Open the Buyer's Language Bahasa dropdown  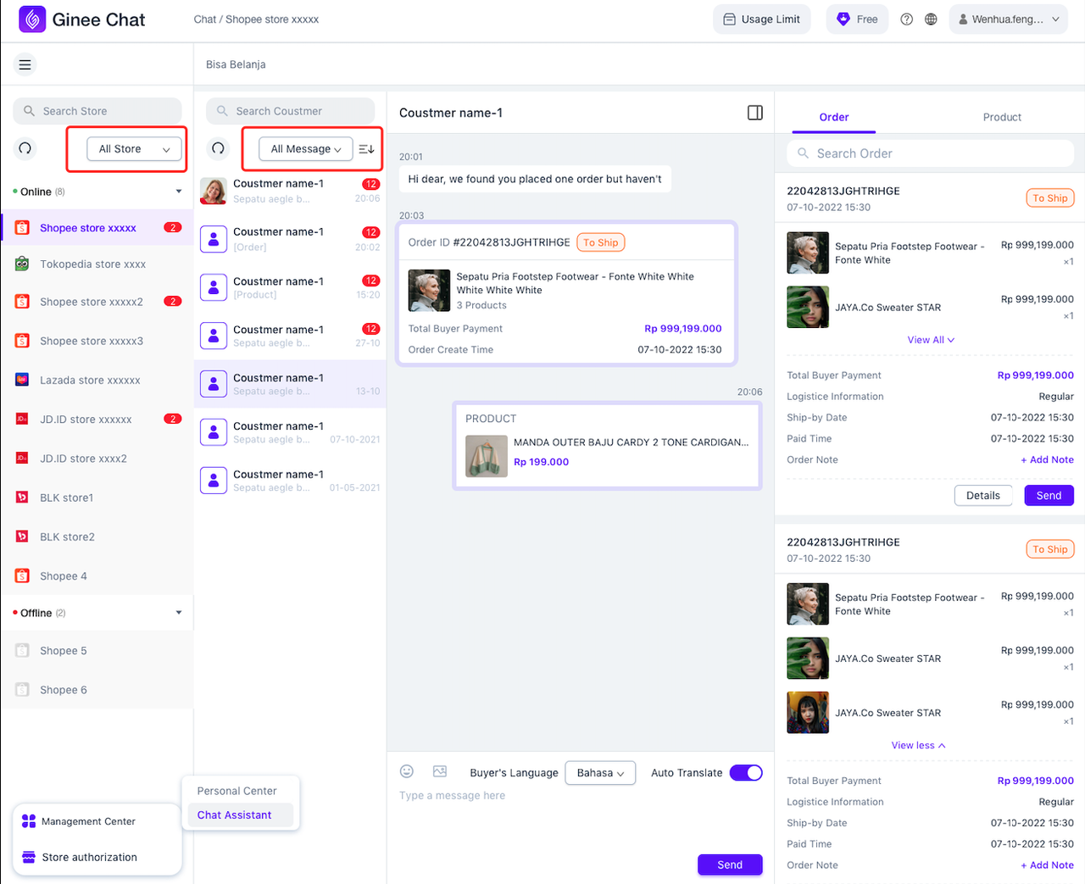(600, 772)
